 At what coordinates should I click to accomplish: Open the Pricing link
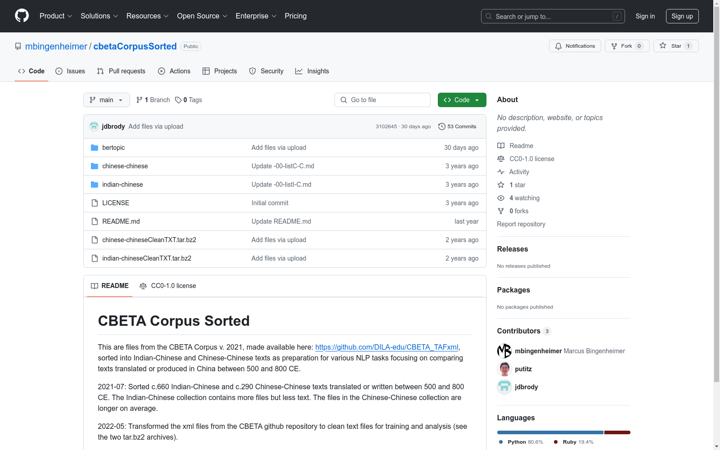[x=296, y=16]
